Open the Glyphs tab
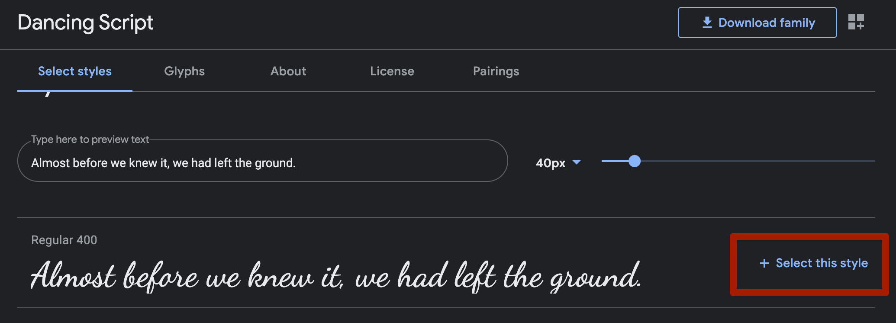Screen dimensions: 896x323 click(x=184, y=71)
